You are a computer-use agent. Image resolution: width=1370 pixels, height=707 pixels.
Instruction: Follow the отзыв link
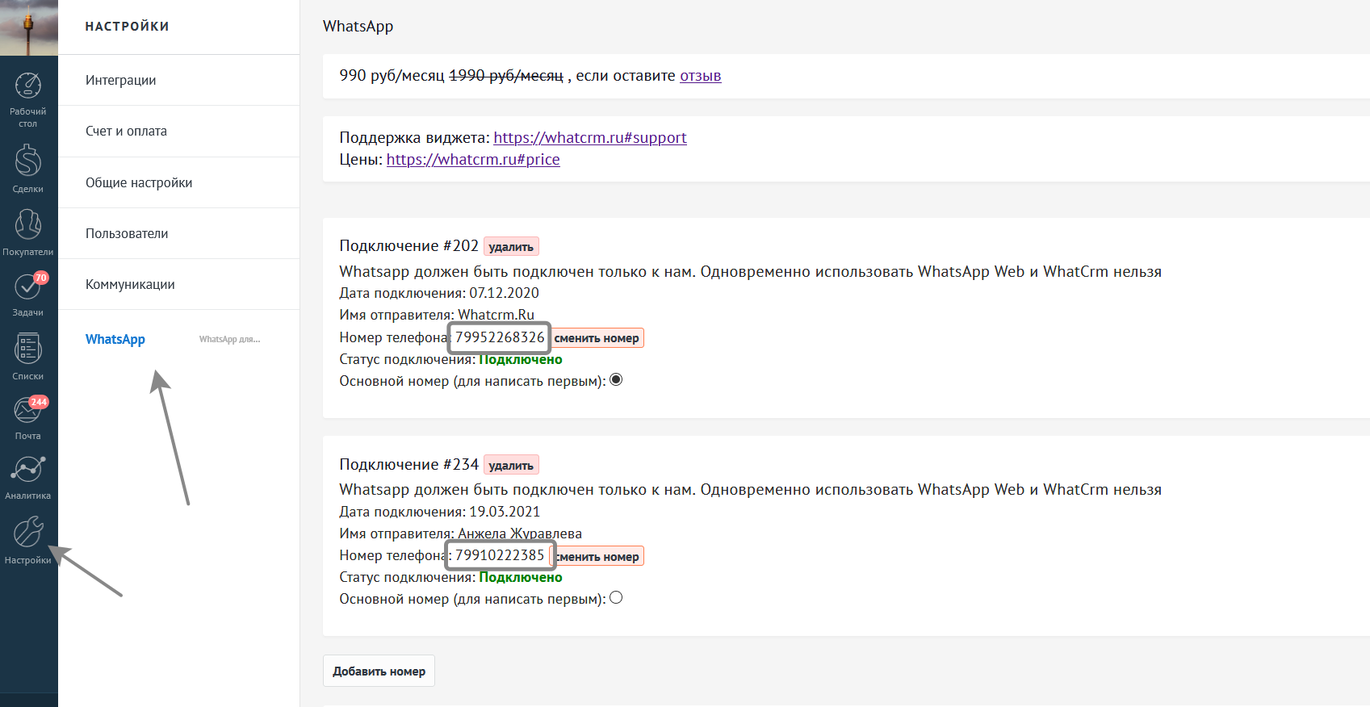(x=700, y=76)
